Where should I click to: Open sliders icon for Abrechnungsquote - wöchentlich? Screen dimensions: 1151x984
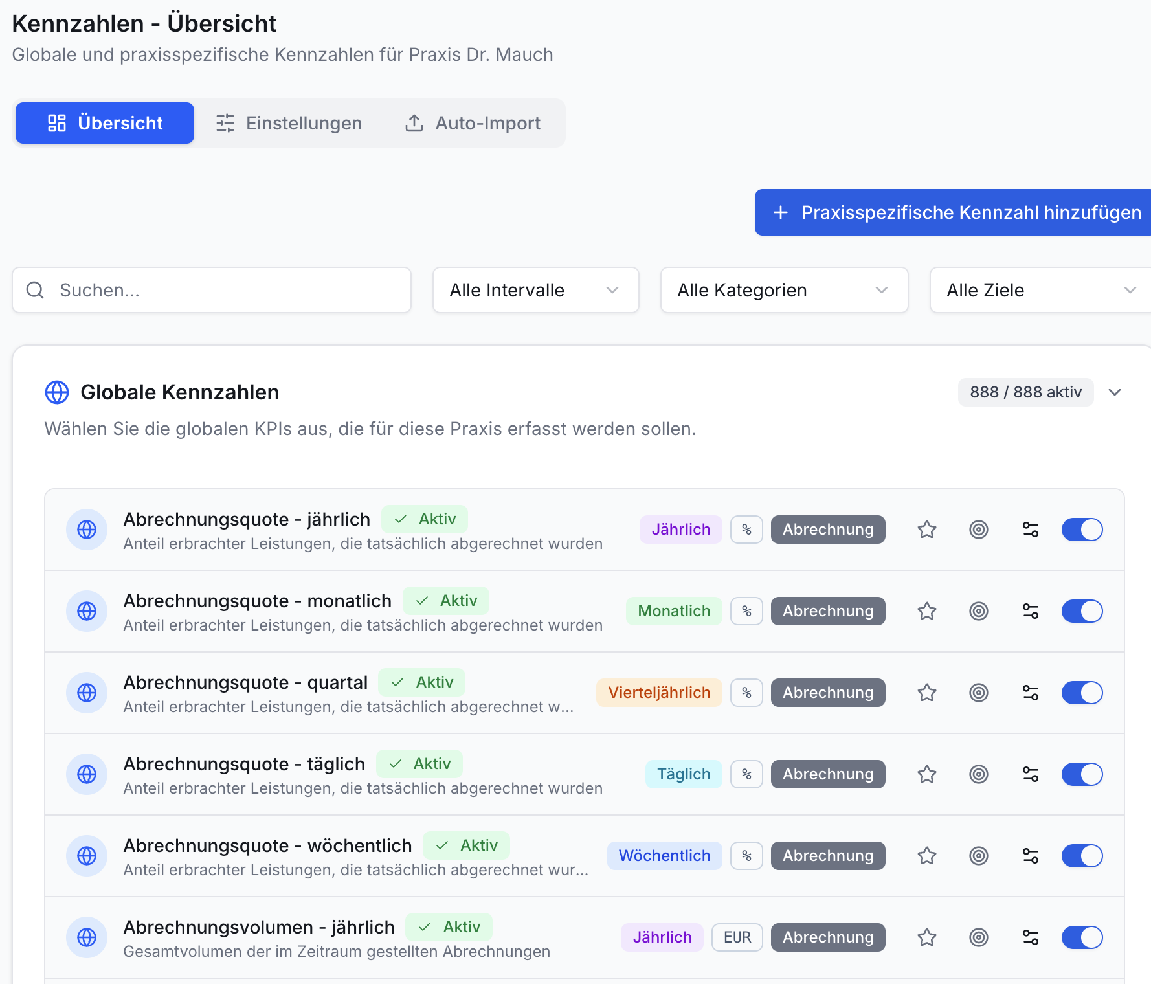(x=1031, y=856)
